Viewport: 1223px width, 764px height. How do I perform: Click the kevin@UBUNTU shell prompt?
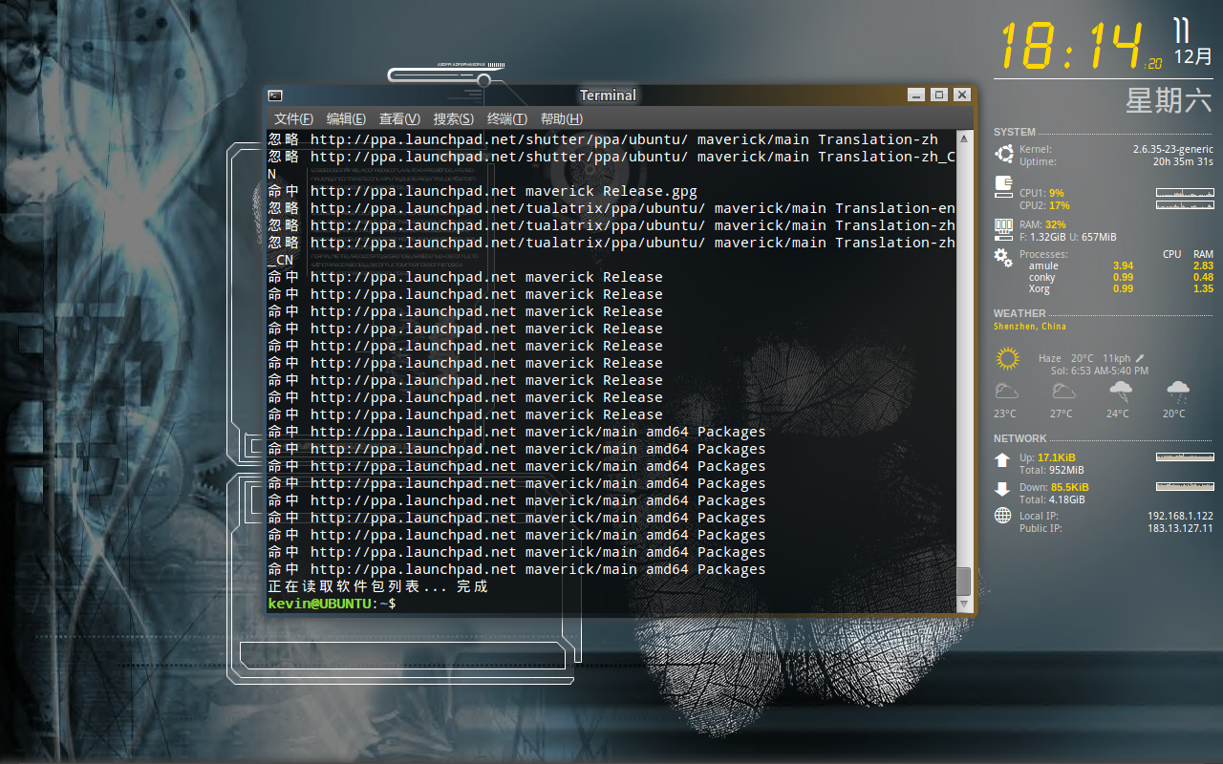pos(332,604)
